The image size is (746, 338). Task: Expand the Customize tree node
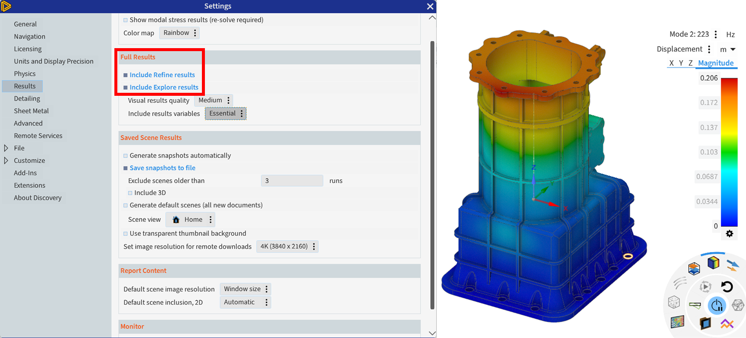coord(6,160)
